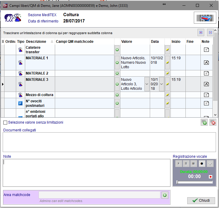This screenshot has width=219, height=208.
Task: Sort by Valore column header
Action: [135, 41]
